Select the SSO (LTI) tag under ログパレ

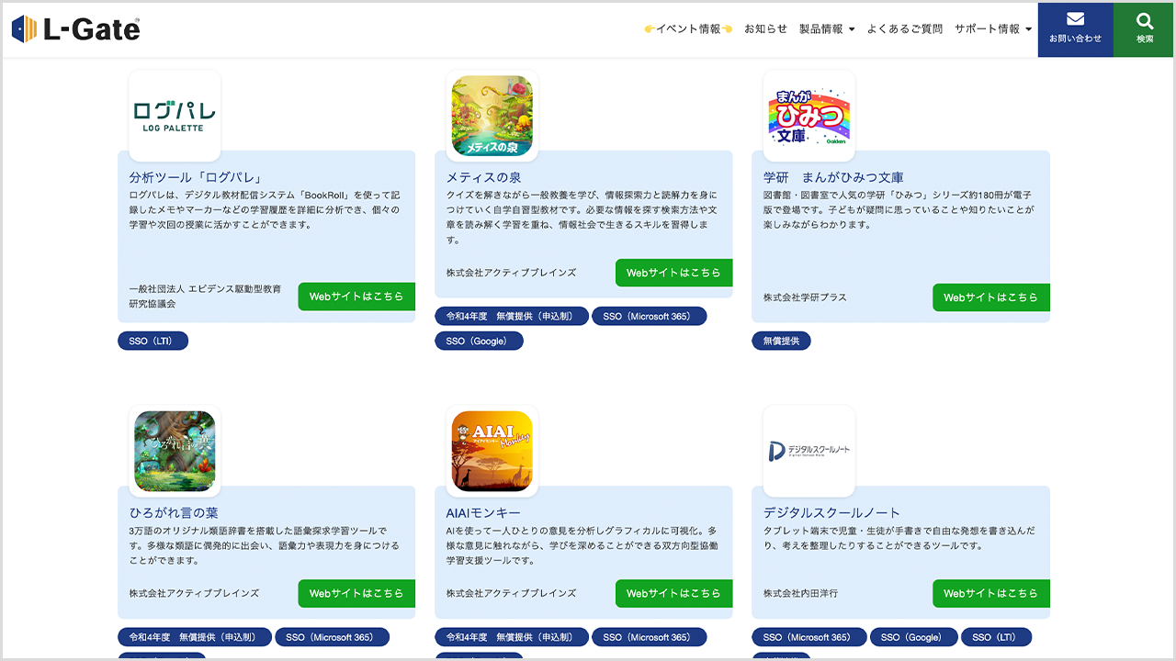coord(153,341)
